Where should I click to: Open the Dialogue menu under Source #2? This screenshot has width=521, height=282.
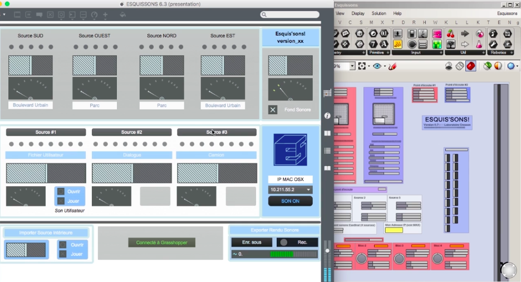point(132,155)
